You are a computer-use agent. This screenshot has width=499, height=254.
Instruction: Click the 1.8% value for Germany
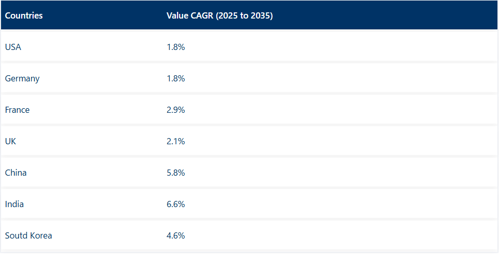tap(175, 78)
